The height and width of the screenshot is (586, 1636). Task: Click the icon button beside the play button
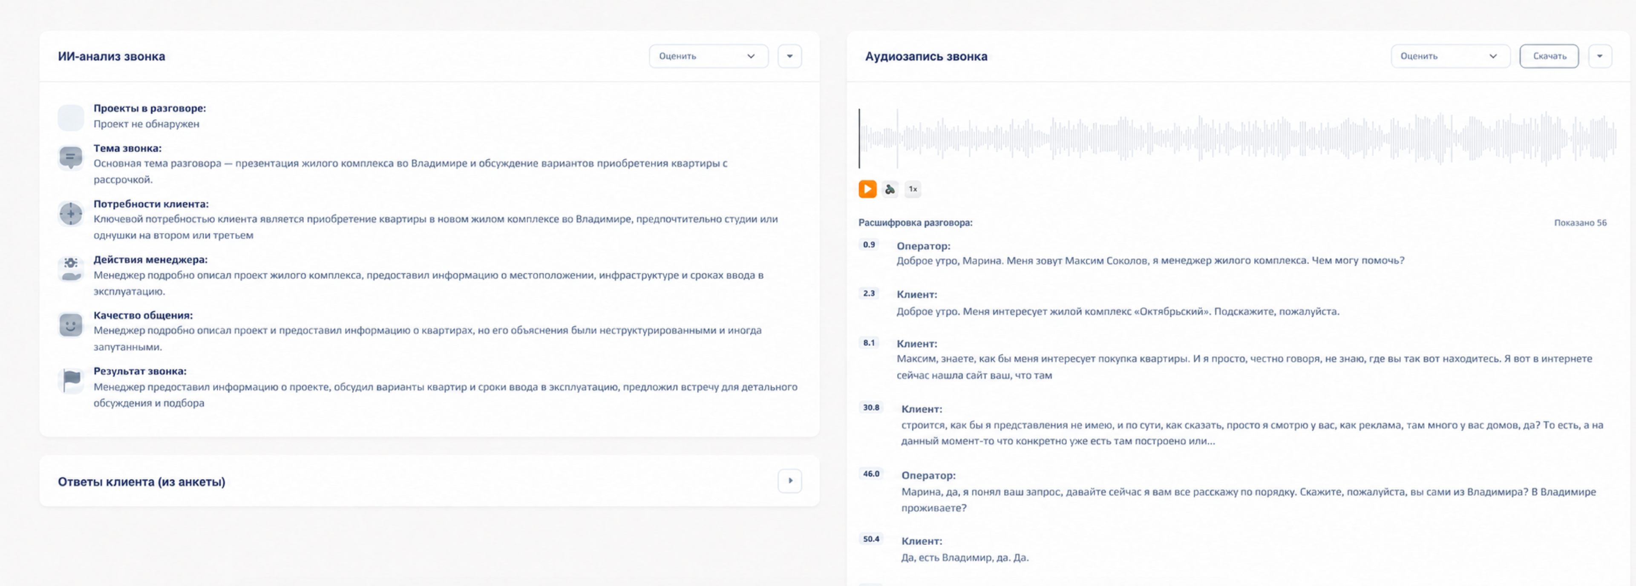(890, 189)
